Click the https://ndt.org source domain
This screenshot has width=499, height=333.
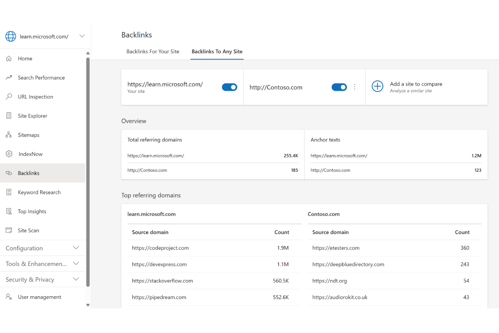coord(330,281)
